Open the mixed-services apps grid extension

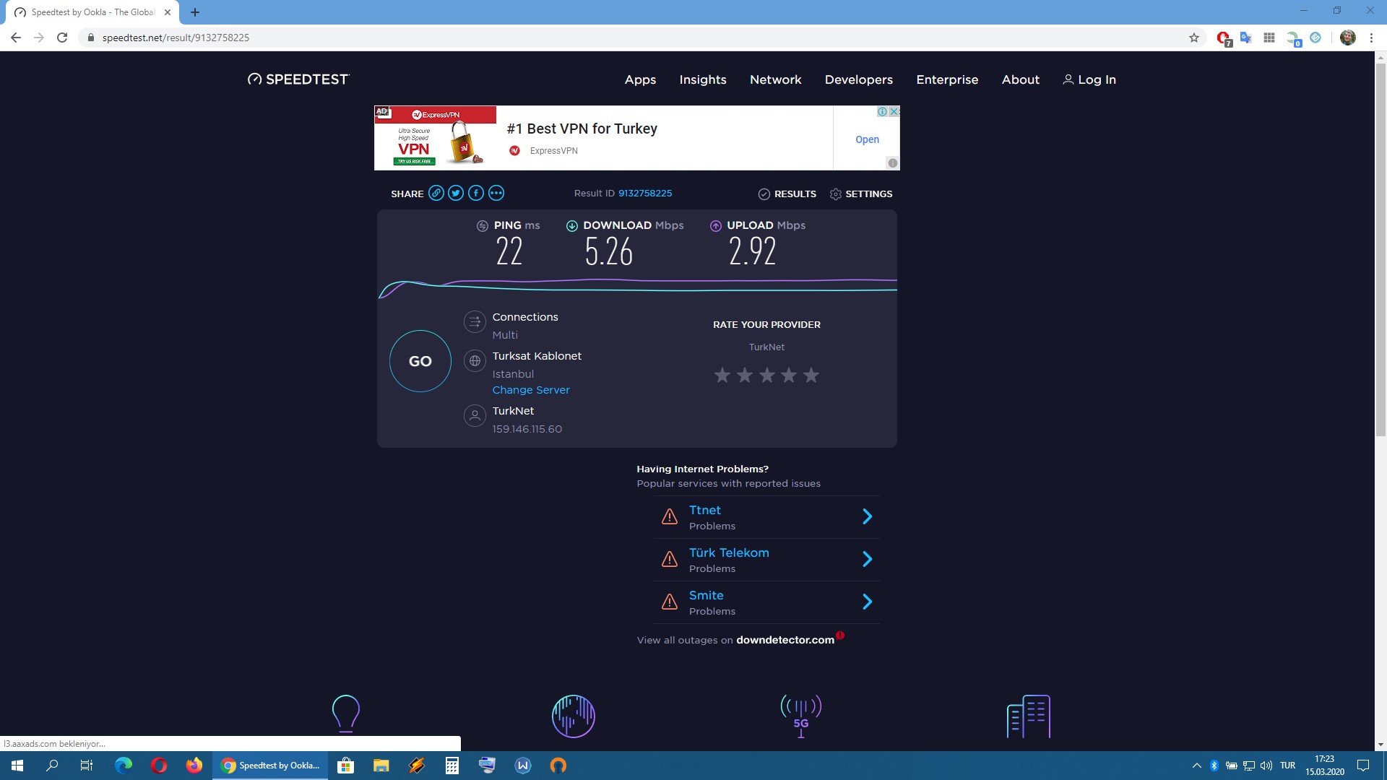(1269, 38)
